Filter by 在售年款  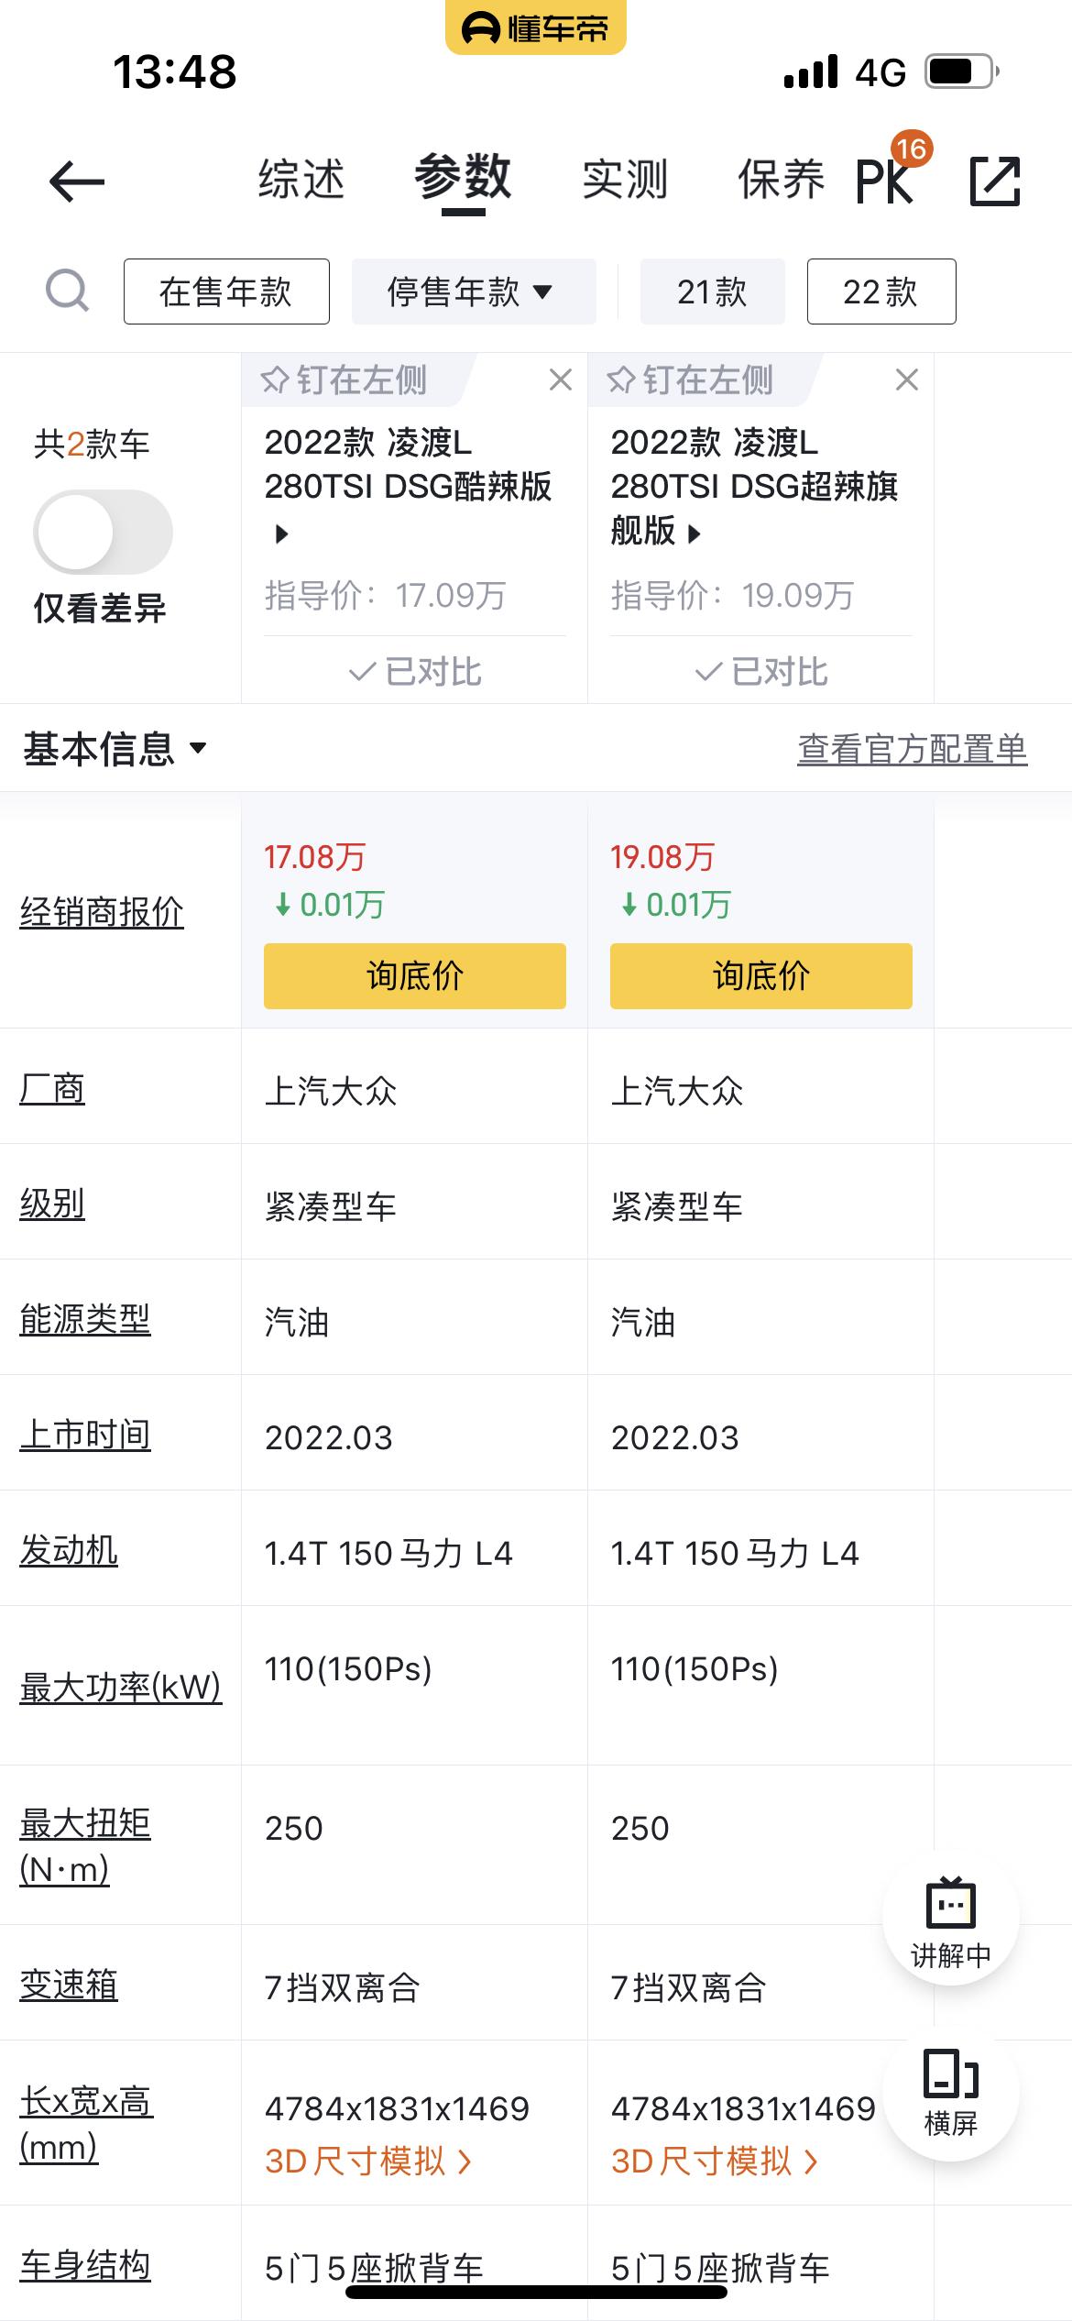coord(226,291)
